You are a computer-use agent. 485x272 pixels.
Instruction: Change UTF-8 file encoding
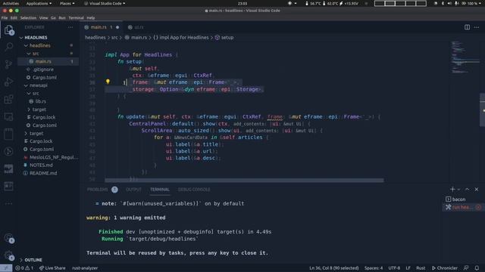pos(394,268)
